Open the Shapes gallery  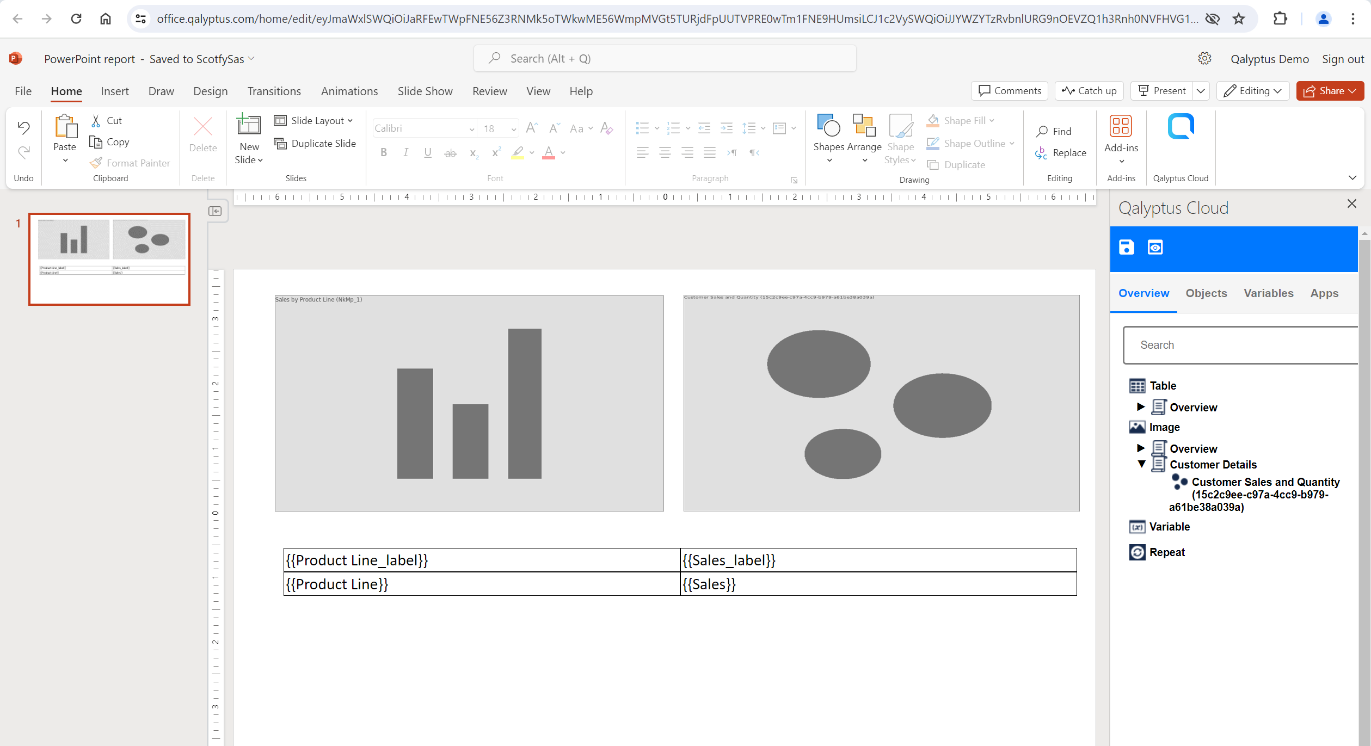828,138
